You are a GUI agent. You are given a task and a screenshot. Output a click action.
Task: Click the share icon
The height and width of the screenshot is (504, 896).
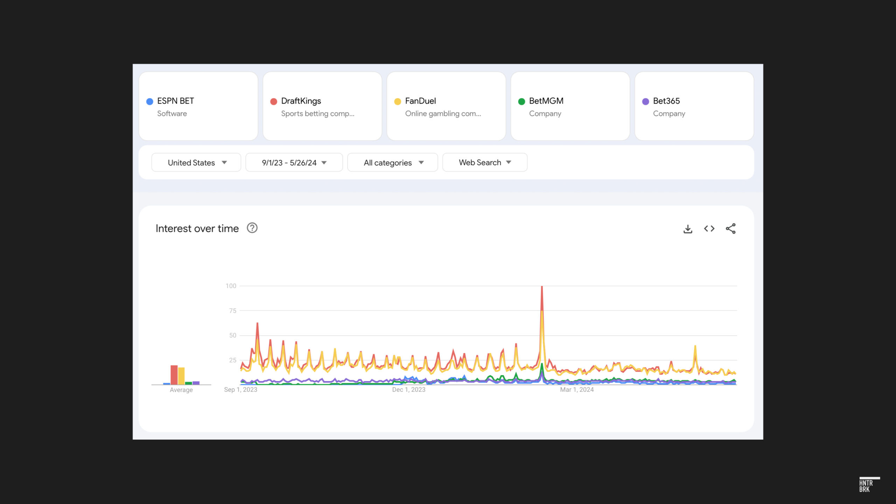tap(730, 229)
